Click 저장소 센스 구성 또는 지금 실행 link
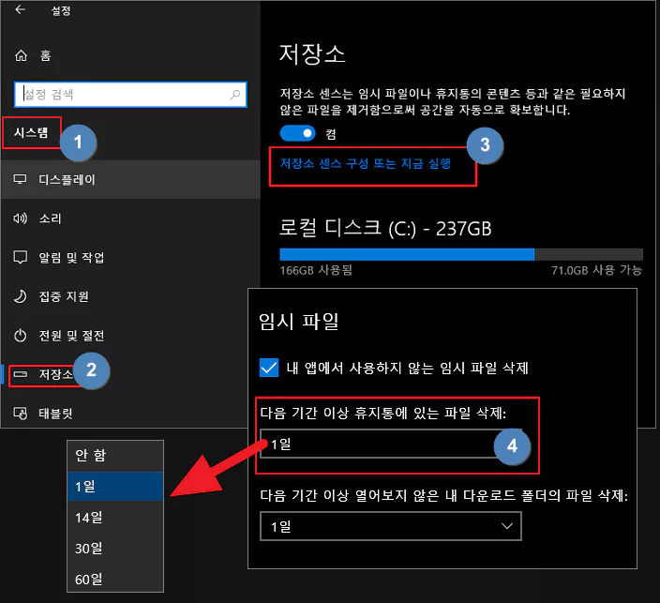The width and height of the screenshot is (660, 603). click(366, 163)
